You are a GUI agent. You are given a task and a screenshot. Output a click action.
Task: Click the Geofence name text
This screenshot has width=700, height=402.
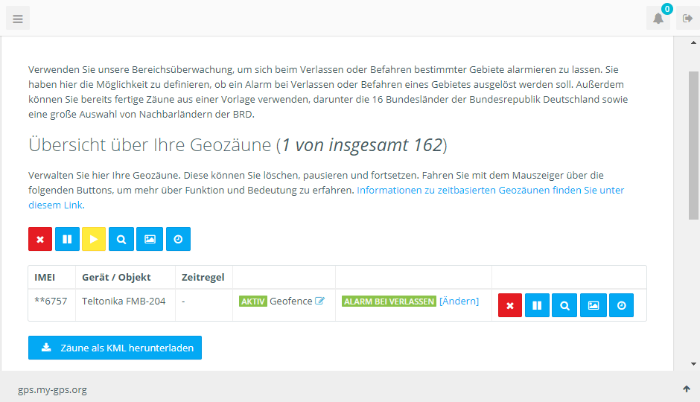(x=290, y=301)
